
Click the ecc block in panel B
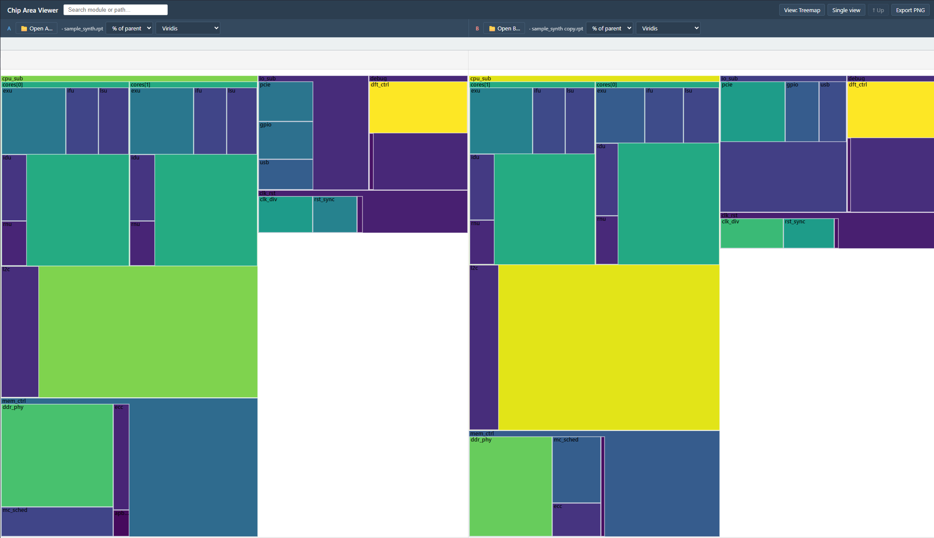point(576,520)
